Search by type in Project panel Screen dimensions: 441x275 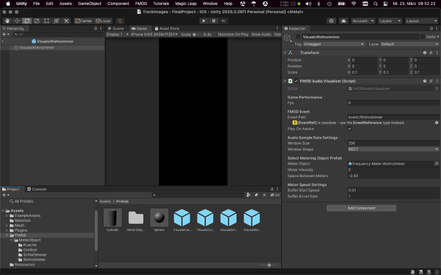click(249, 195)
